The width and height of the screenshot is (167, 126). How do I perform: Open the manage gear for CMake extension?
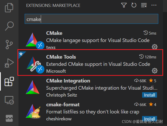tap(154, 47)
